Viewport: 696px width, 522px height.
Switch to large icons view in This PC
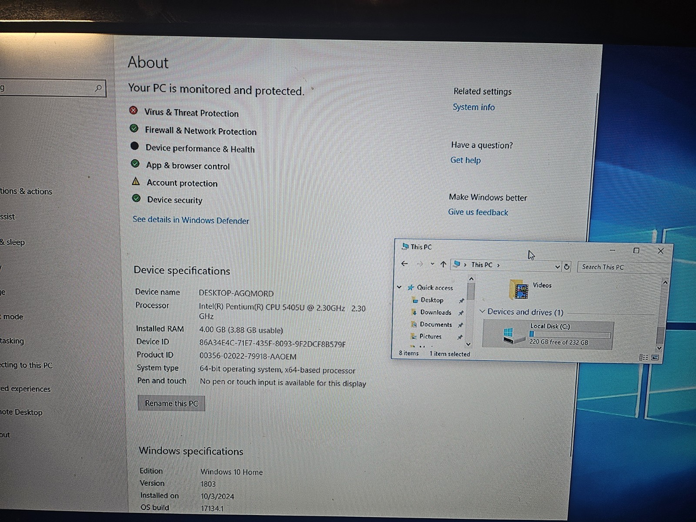coord(655,358)
